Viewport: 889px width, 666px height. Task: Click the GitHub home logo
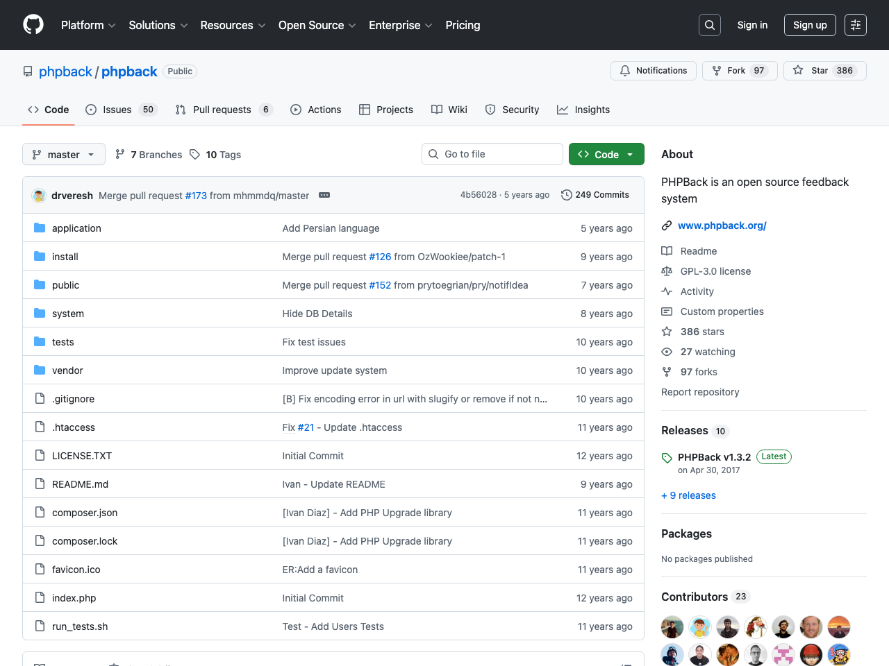coord(33,25)
